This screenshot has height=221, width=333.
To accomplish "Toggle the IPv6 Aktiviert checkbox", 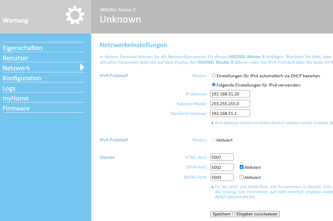I will pos(213,140).
